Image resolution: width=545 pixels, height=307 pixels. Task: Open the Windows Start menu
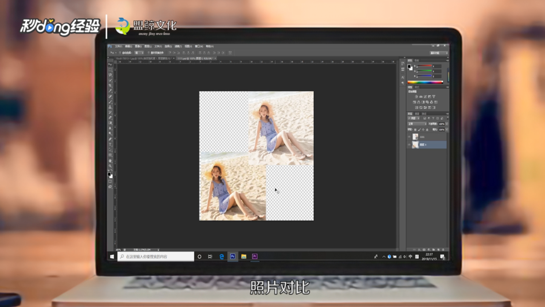click(x=112, y=256)
